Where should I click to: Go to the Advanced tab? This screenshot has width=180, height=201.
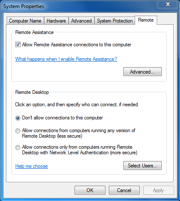pyautogui.click(x=81, y=21)
